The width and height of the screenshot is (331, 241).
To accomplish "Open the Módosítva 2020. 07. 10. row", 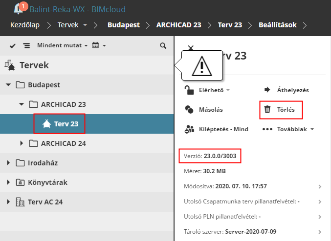I will pyautogui.click(x=252, y=186).
